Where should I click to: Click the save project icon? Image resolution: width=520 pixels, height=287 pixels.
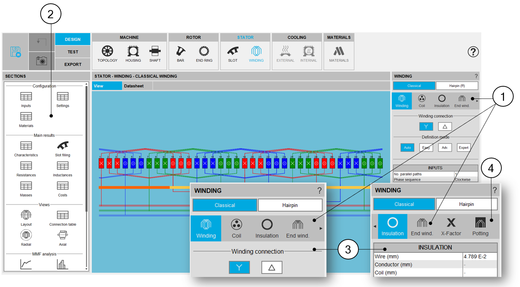(16, 52)
